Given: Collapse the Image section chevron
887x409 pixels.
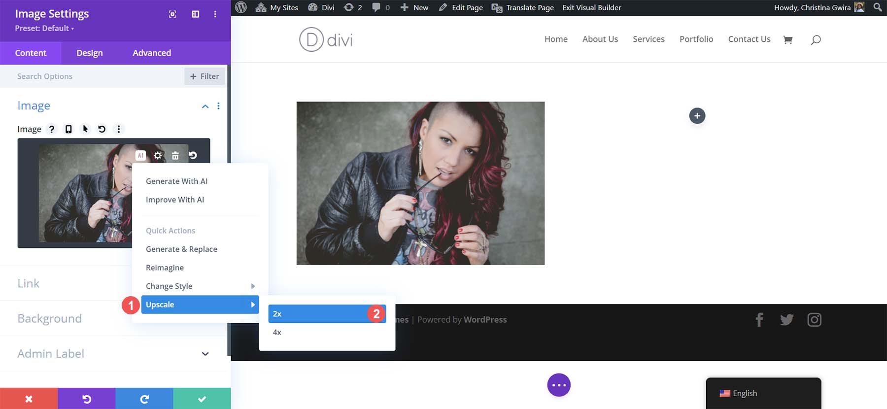Looking at the screenshot, I should (x=205, y=106).
